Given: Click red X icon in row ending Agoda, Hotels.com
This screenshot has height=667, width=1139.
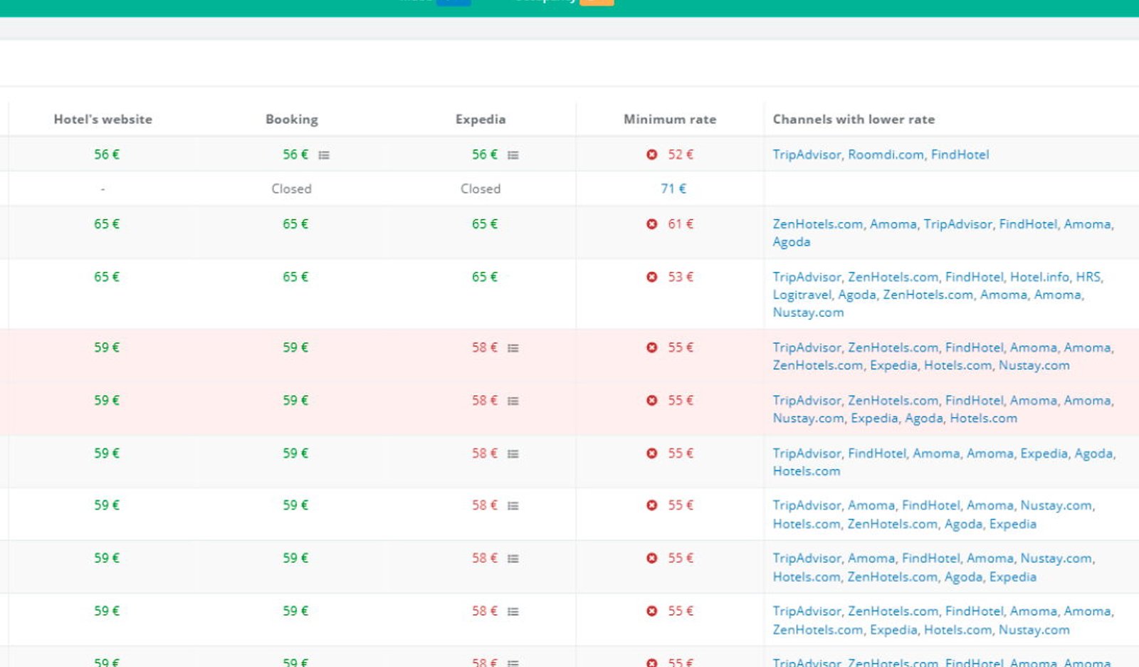Looking at the screenshot, I should (651, 401).
